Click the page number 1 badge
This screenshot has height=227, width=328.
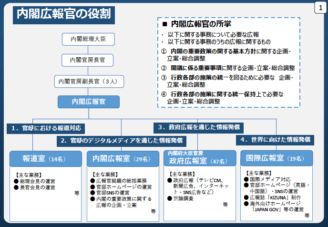click(320, 8)
